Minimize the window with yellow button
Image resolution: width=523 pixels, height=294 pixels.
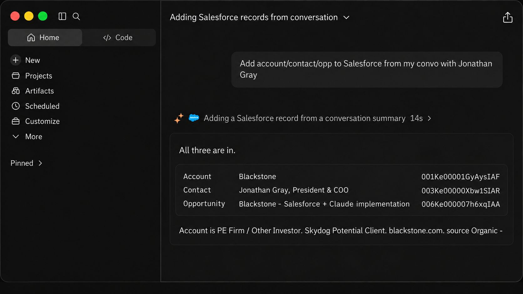[29, 16]
